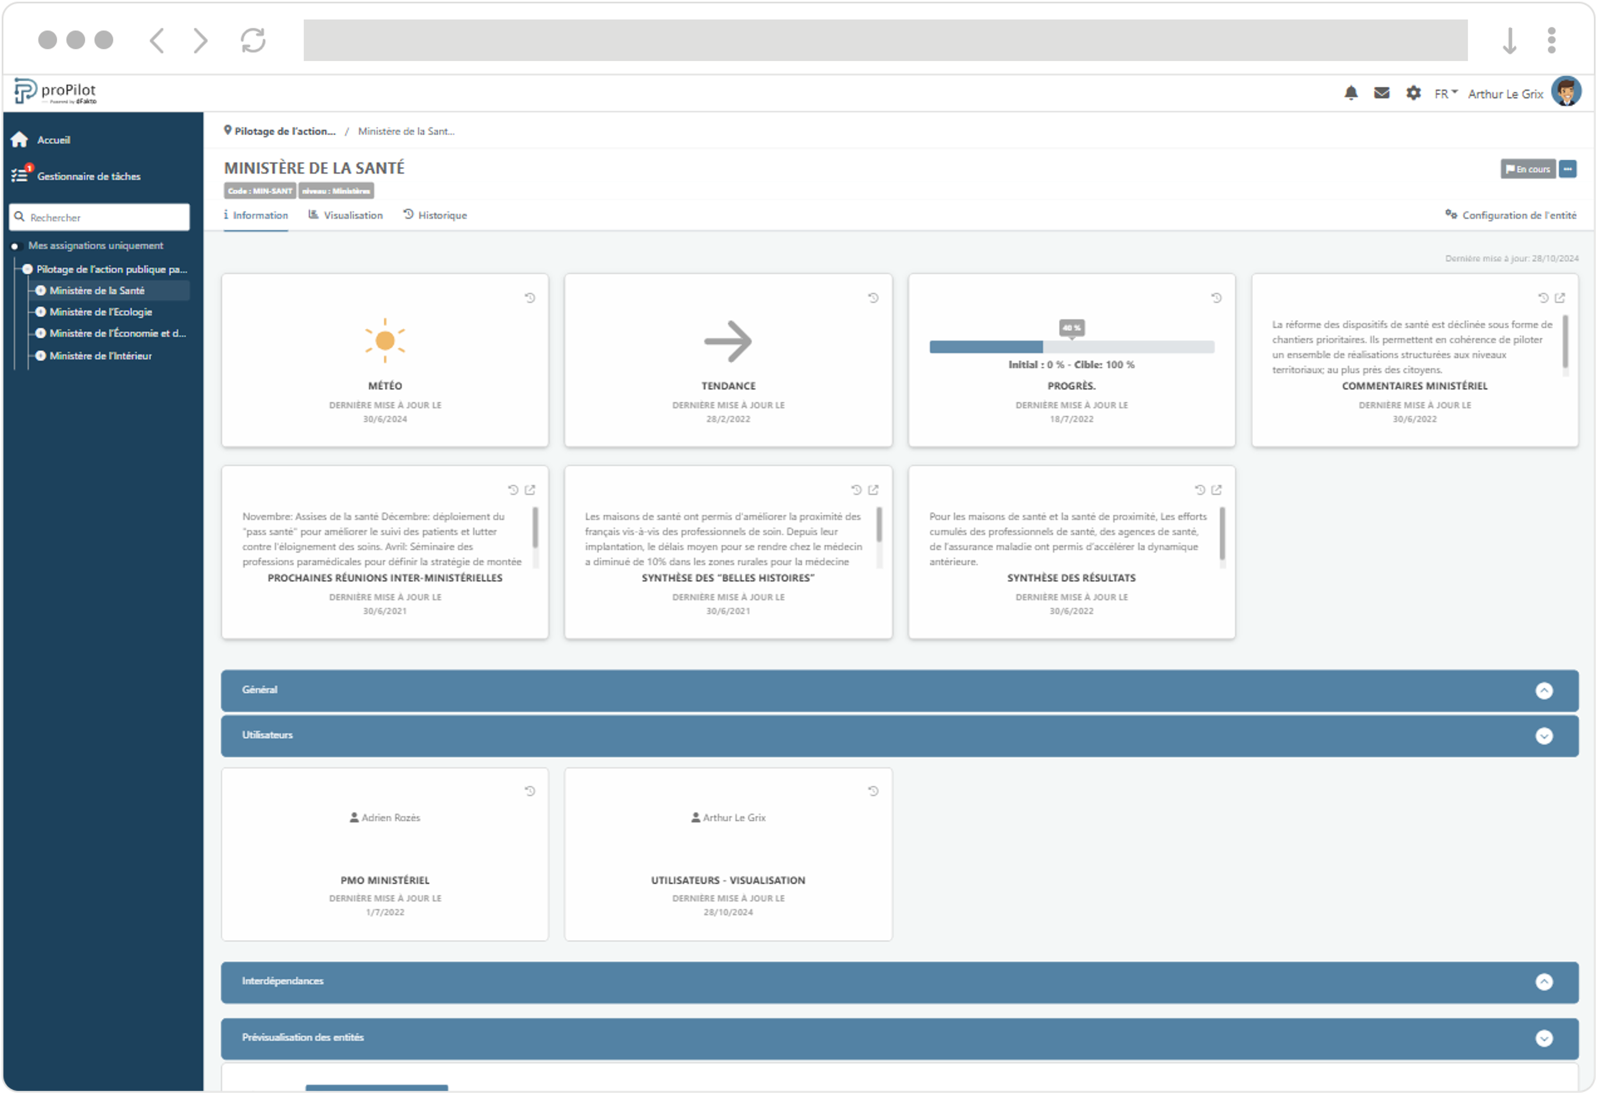Open history icon on Météo card
Viewport: 1599px width, 1096px height.
tap(530, 298)
